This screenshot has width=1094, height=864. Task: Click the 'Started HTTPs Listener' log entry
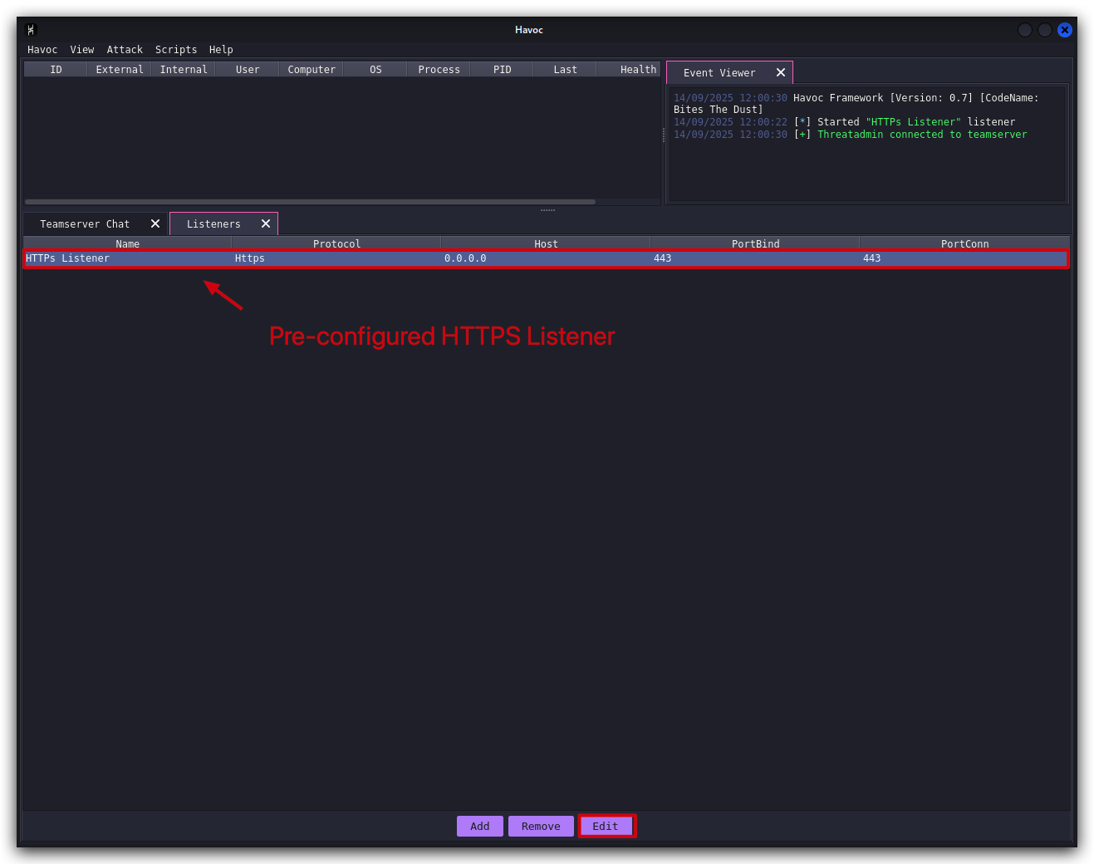coord(844,122)
